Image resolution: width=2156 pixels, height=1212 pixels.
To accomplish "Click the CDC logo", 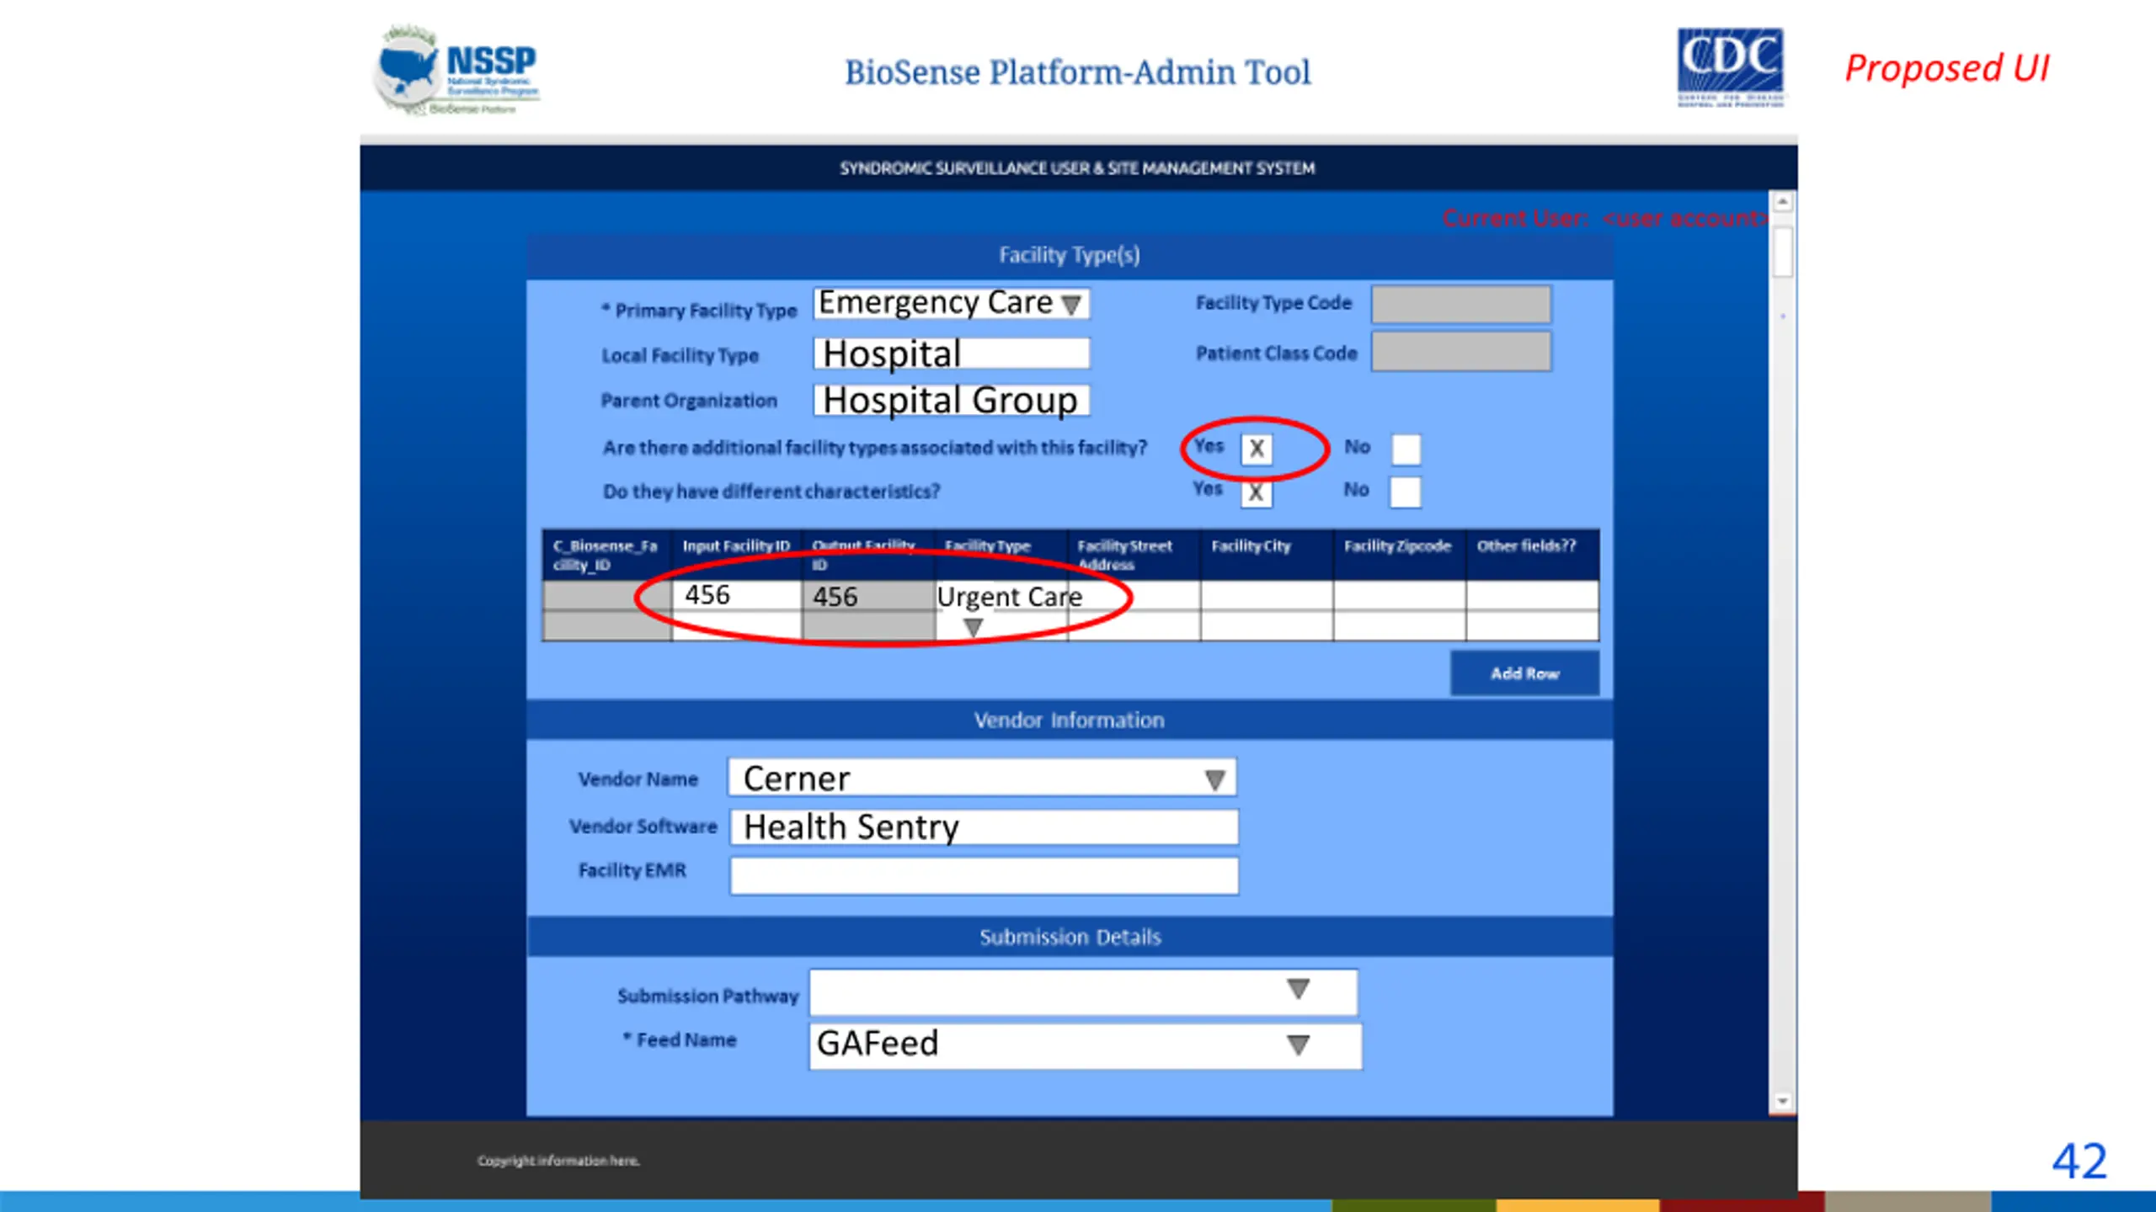I will pos(1730,67).
